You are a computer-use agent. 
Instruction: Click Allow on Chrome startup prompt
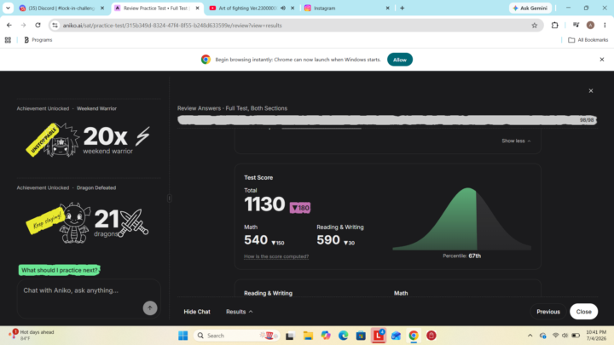(399, 60)
